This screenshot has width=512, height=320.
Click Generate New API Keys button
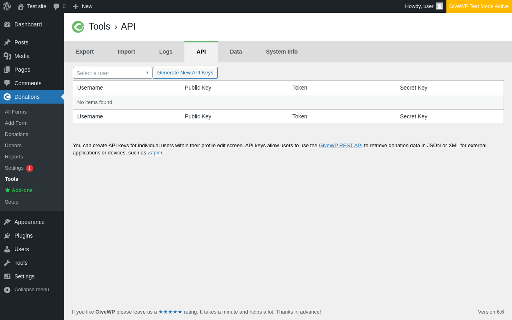[185, 73]
